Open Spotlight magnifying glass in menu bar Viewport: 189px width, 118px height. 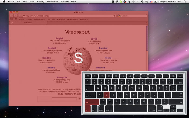click(185, 2)
